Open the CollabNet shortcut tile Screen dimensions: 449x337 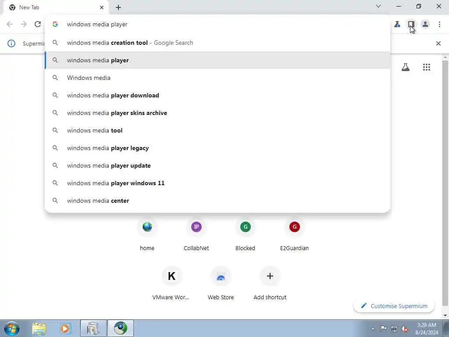point(196,235)
